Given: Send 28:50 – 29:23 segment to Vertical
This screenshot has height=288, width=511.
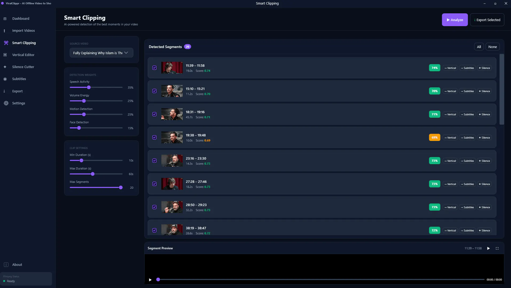Looking at the screenshot, I should (x=450, y=207).
